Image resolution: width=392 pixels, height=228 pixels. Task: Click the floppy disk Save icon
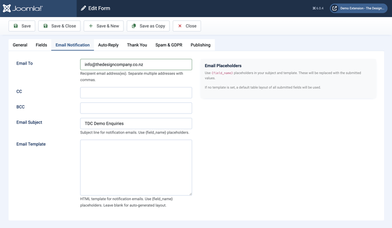coord(16,26)
